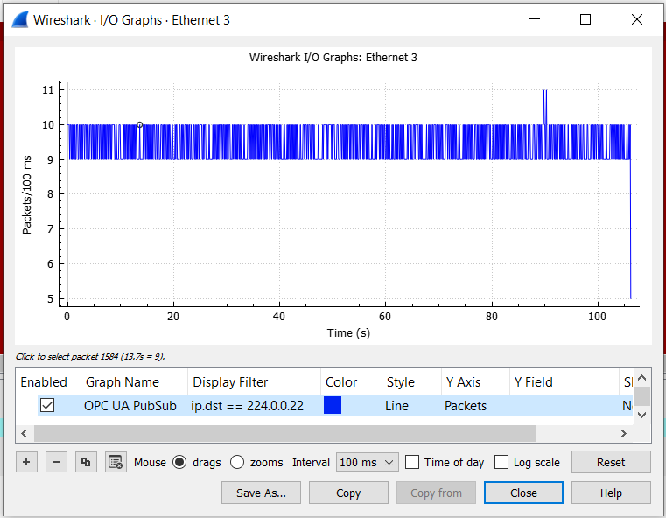Enable Log scale checkbox
The image size is (666, 518).
[501, 462]
